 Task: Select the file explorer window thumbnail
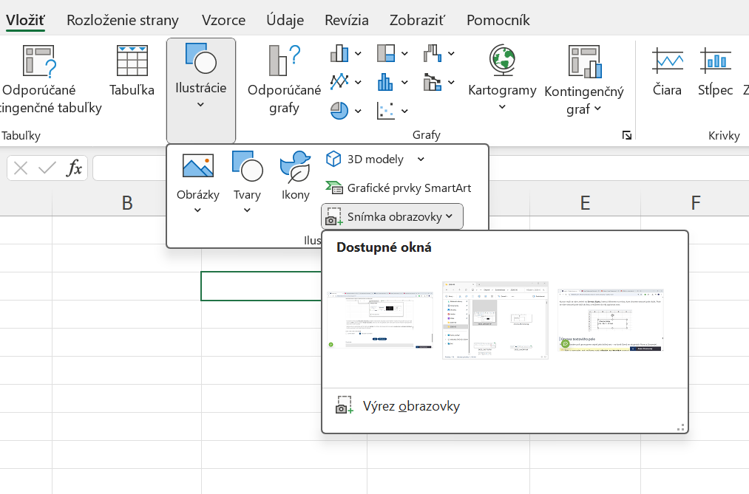pos(495,320)
